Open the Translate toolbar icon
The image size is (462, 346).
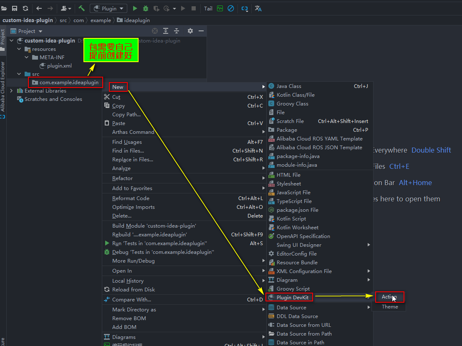click(258, 8)
